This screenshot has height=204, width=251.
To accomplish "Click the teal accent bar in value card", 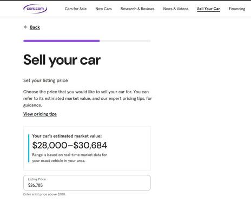I will tap(29, 148).
